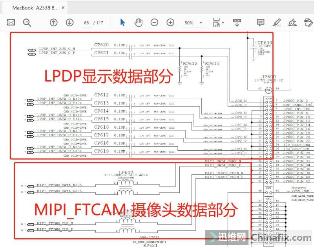Click net name MIPI_FTCAM_DATA_P<0>
Image resolution: width=314 pixels, height=247 pixels.
coord(59,191)
